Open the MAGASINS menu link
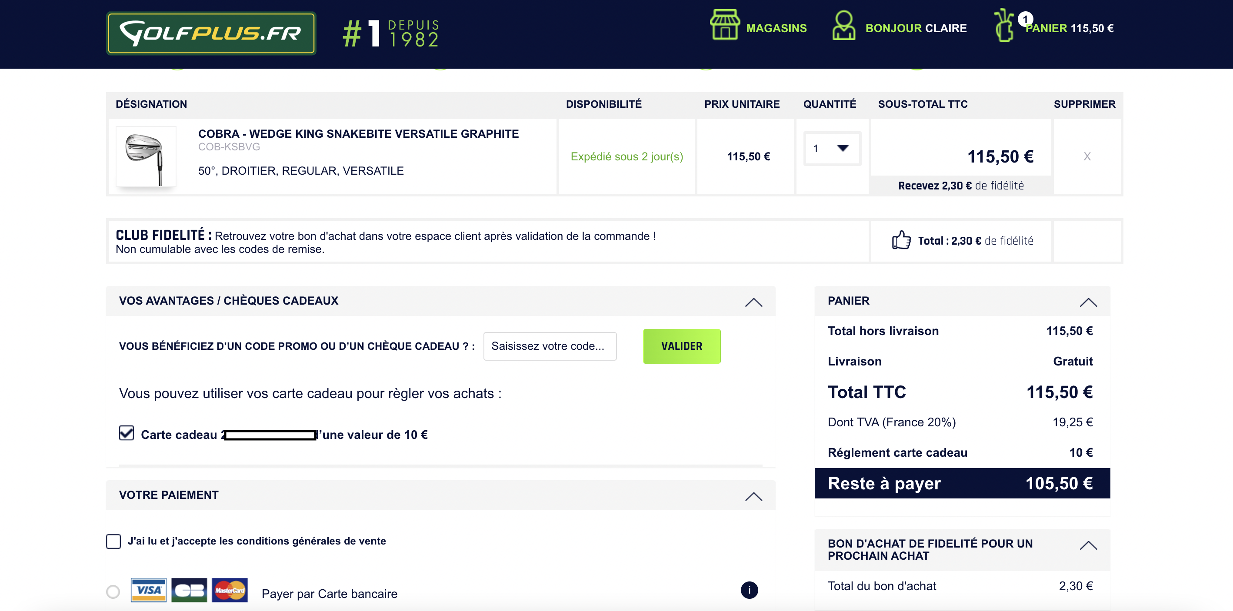 (x=776, y=28)
